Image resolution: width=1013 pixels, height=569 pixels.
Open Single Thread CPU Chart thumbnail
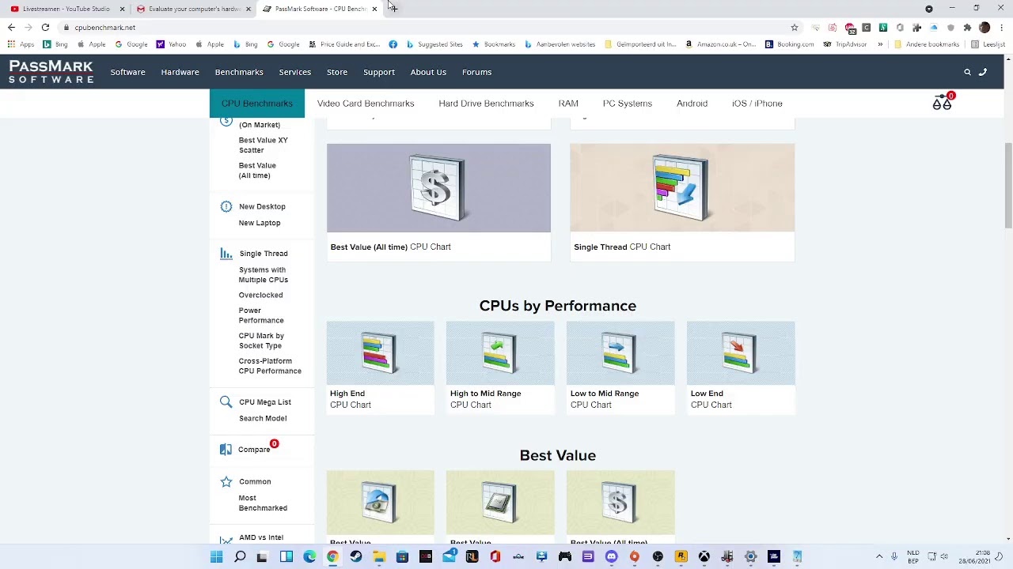coord(682,188)
